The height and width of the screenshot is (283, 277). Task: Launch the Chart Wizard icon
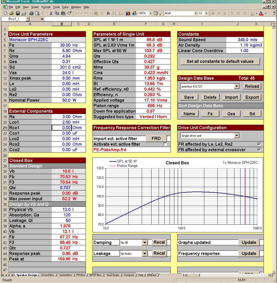(x=128, y=13)
